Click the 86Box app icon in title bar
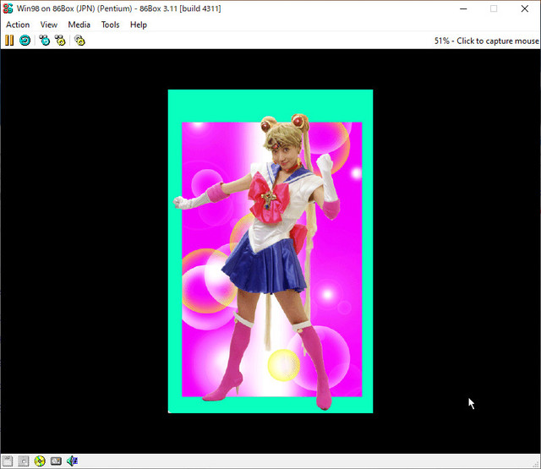Image resolution: width=541 pixels, height=469 pixels. pyautogui.click(x=8, y=8)
